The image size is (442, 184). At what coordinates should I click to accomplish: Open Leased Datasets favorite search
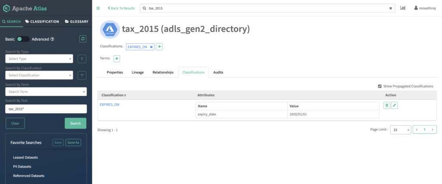tap(25, 157)
